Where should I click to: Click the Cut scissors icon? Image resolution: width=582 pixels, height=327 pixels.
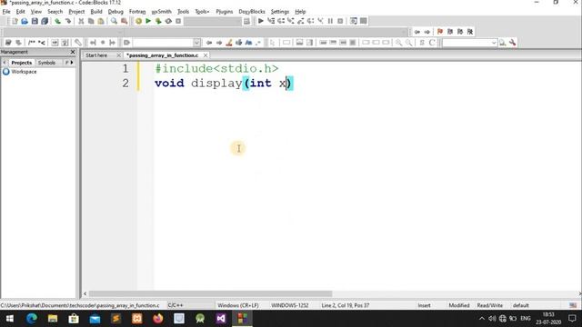[x=81, y=21]
